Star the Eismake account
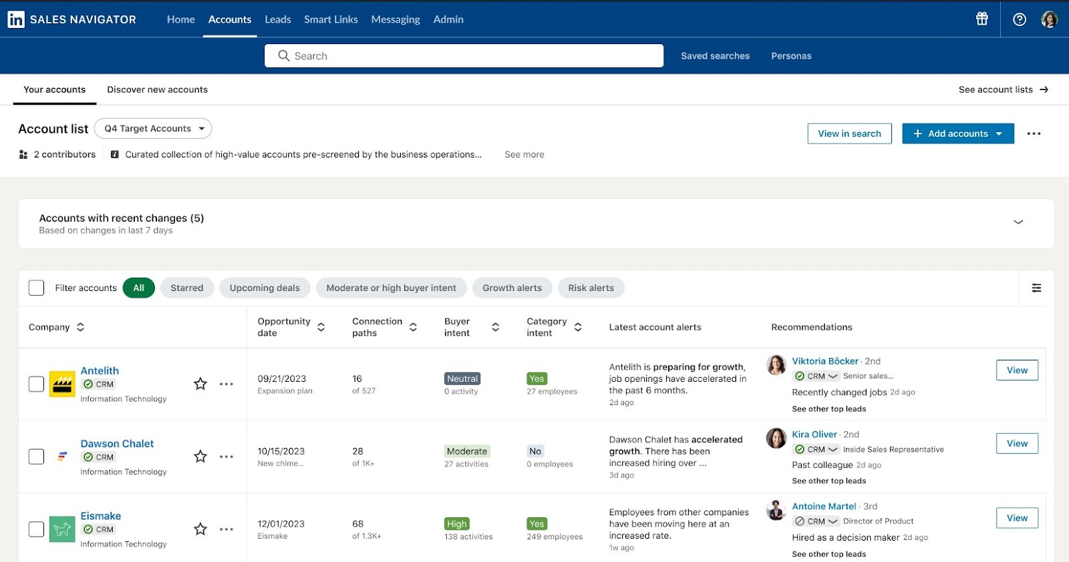Viewport: 1069px width, 562px height. click(x=200, y=529)
